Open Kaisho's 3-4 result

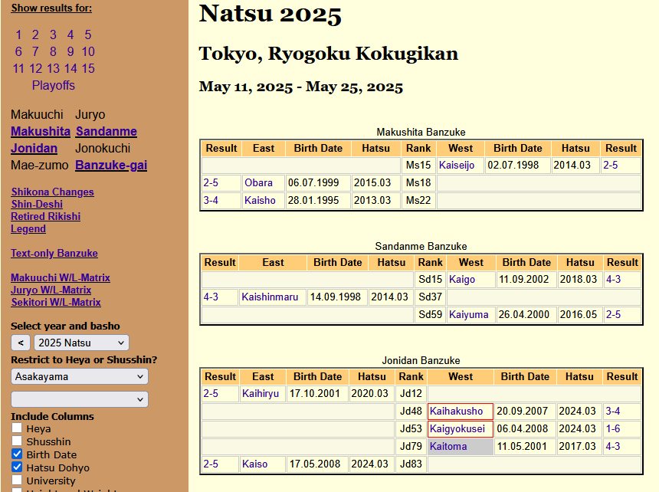click(x=211, y=201)
